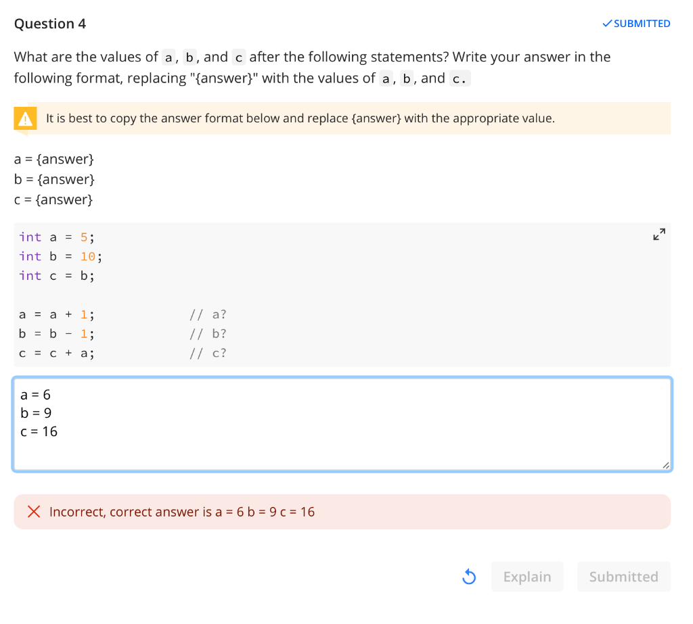This screenshot has height=624, width=693.
Task: Click the red X incorrect indicator
Action: (x=34, y=512)
